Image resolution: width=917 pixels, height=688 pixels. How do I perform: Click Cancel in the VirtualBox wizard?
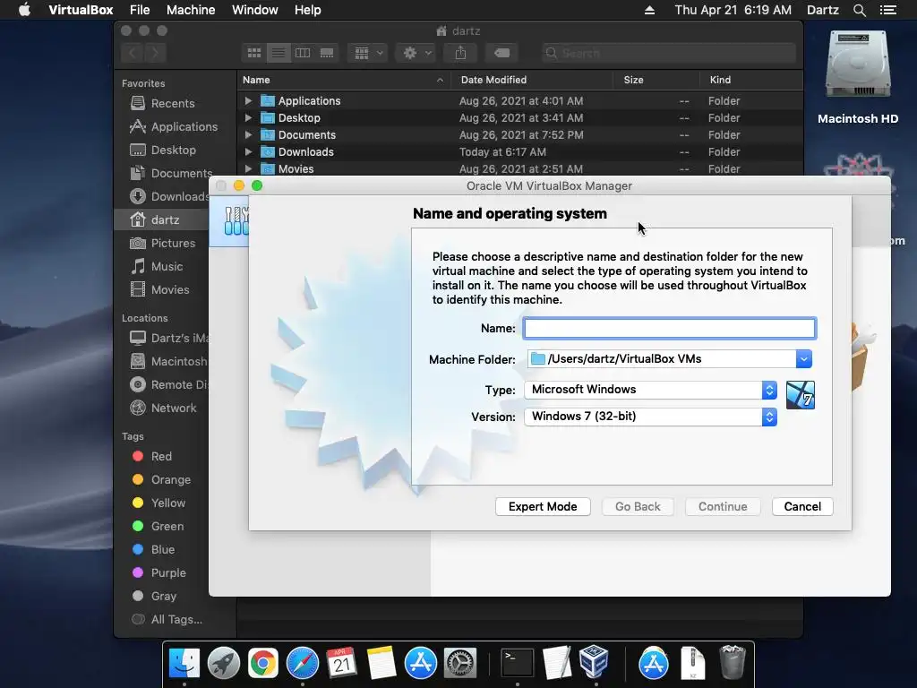[x=801, y=507]
